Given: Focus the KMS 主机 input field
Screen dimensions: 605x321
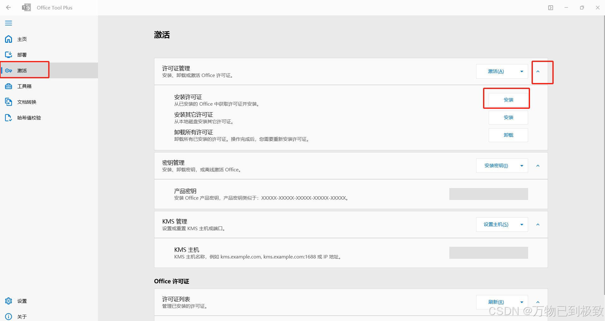Looking at the screenshot, I should click(x=488, y=253).
